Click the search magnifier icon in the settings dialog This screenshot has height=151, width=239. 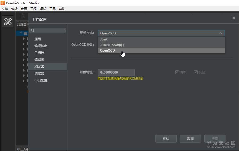pyautogui.click(x=33, y=30)
